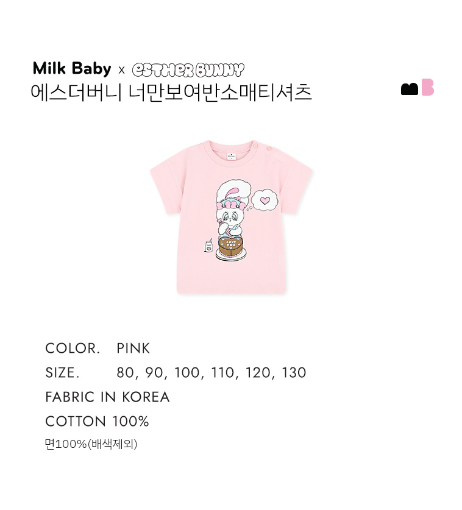The height and width of the screenshot is (510, 462).
Task: Click the black M logo mark
Action: pos(410,89)
